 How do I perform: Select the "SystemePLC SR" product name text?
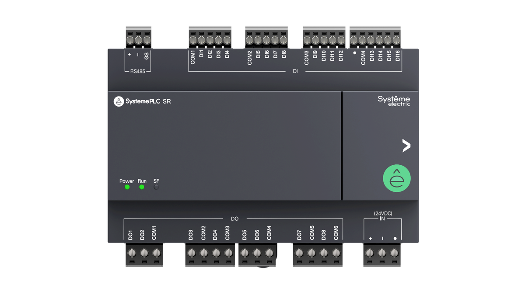(x=148, y=101)
